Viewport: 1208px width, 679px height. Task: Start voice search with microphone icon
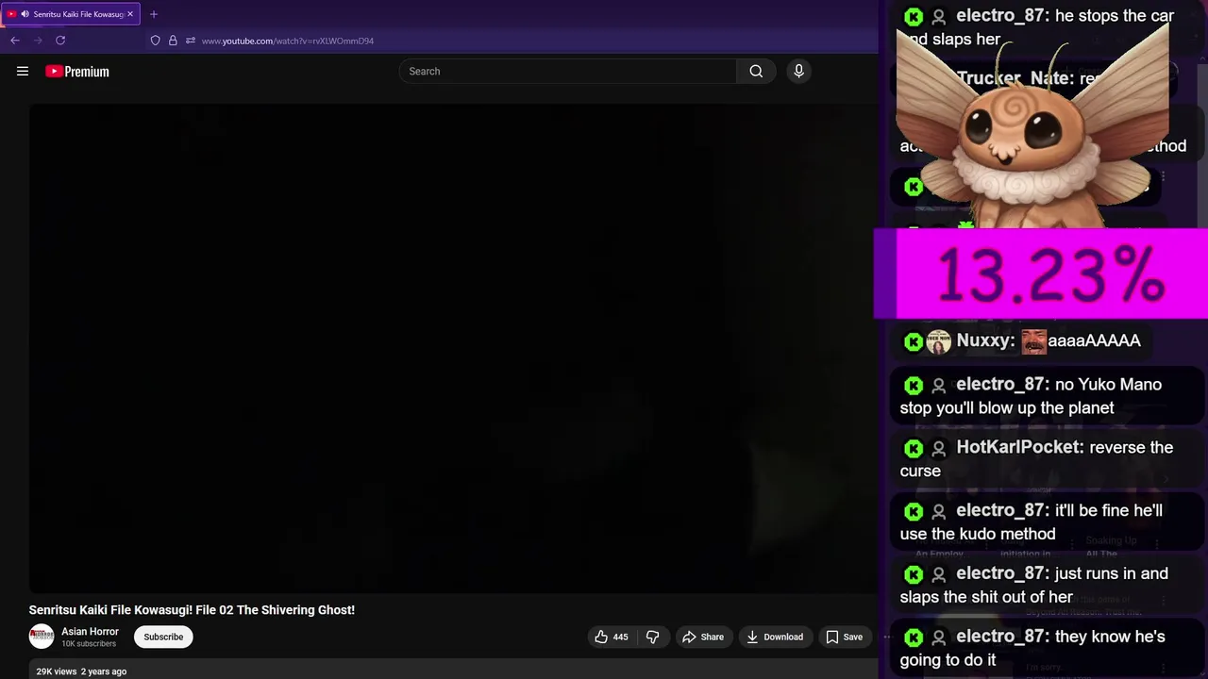[x=798, y=71]
